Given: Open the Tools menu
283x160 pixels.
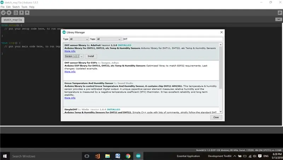Looking at the screenshot, I should click(x=24, y=7).
